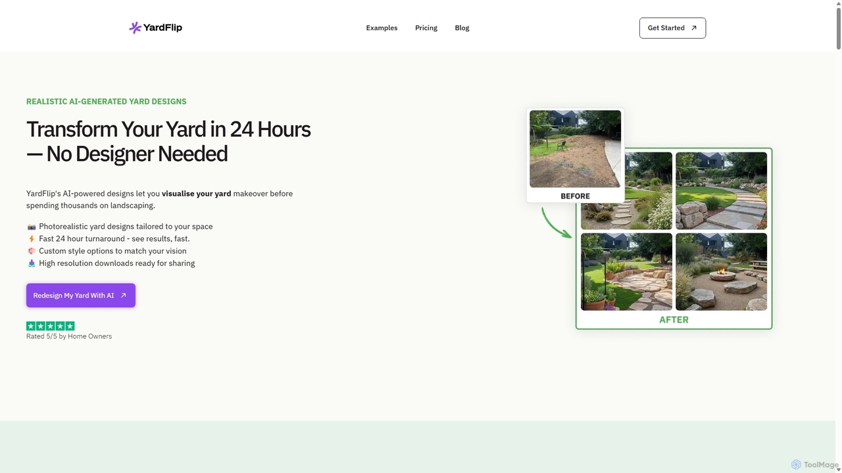Click Redesign My Yard With AI button
Screen dimensions: 842x473
pos(81,295)
